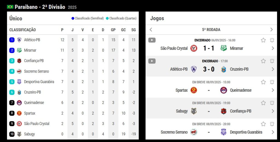Screen dimensions: 280x142
Task: Open Socremo Serrano vs Desportiva Guarabira details arrow
Action: click(273, 132)
